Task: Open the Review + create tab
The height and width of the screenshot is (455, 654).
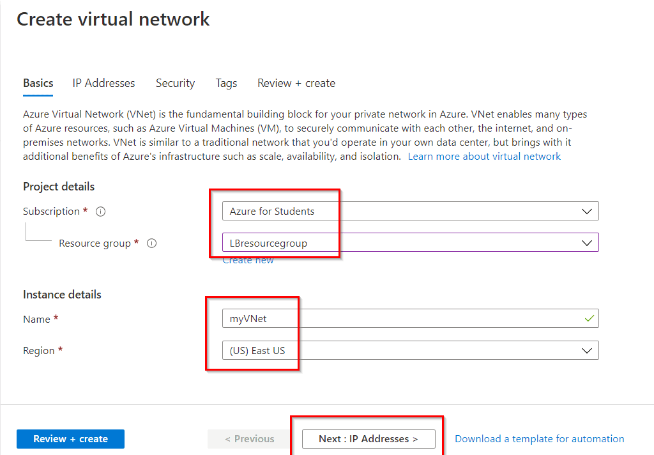Action: pos(296,83)
